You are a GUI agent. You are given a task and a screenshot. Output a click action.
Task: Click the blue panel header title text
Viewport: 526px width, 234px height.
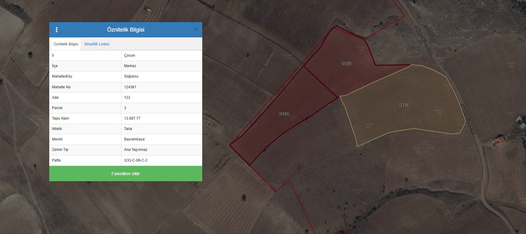coord(125,30)
